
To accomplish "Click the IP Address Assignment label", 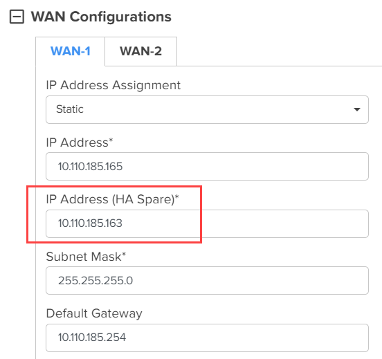I will point(113,86).
